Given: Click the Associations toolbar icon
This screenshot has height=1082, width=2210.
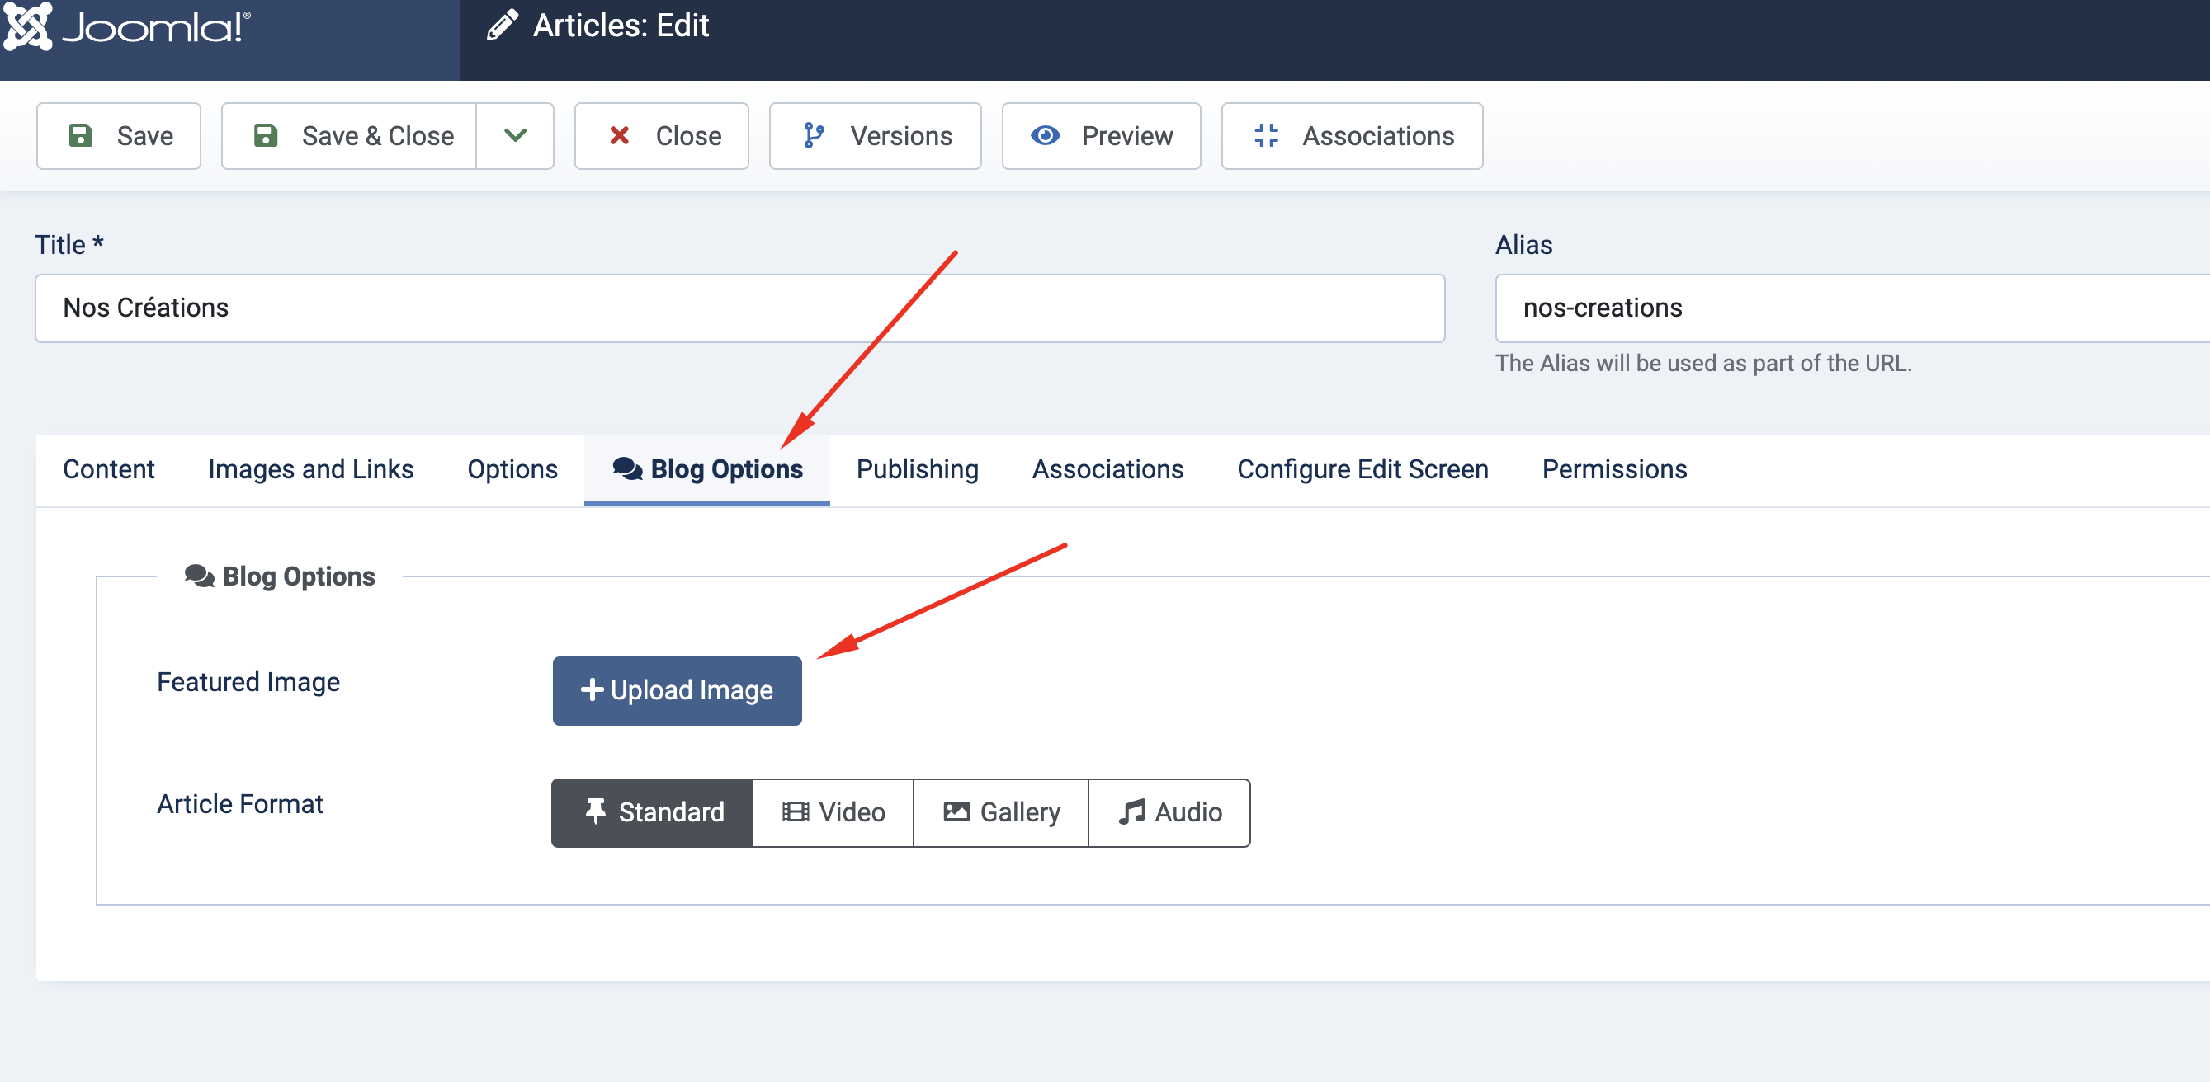Looking at the screenshot, I should tap(1265, 135).
